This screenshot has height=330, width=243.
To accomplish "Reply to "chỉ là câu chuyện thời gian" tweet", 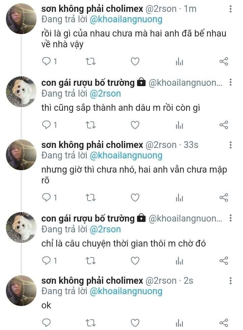I will pyautogui.click(x=46, y=260).
